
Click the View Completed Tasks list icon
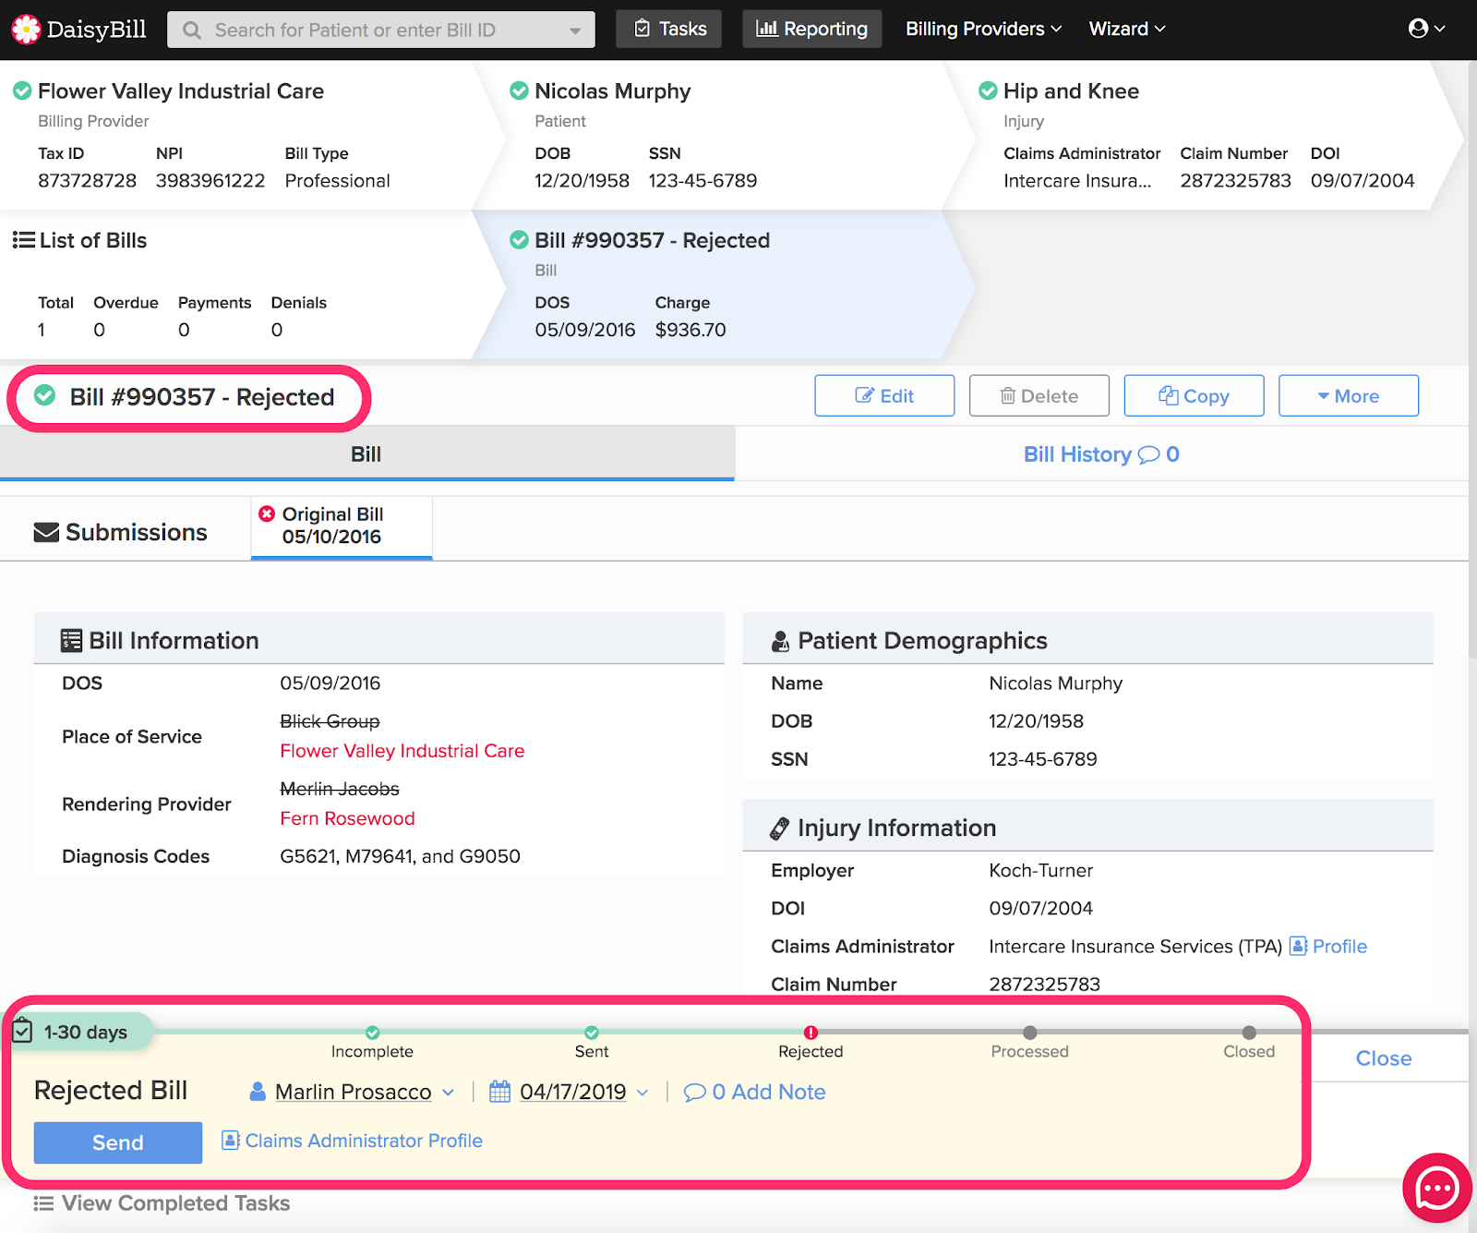[43, 1203]
